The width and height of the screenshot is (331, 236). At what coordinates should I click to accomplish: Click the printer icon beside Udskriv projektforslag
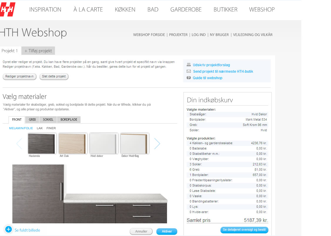click(x=189, y=65)
